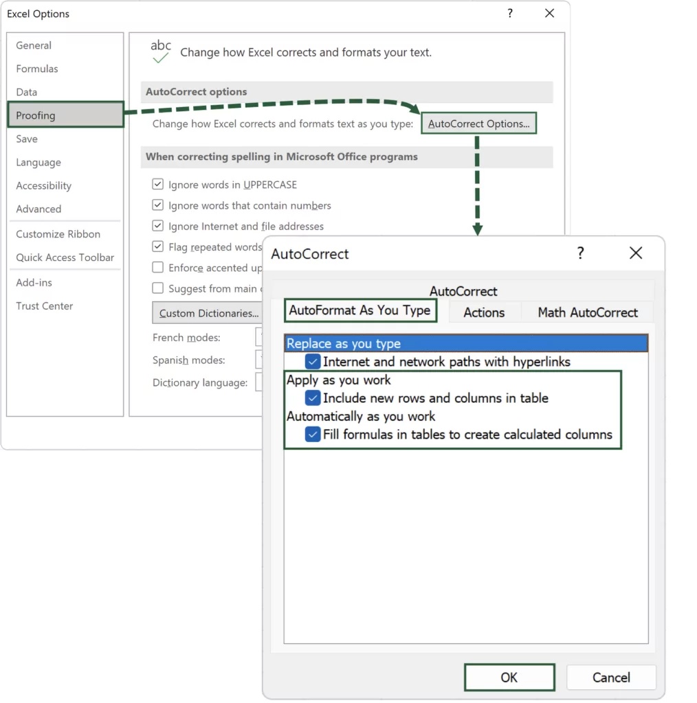Uncheck Internet and network paths with hyperlinks
This screenshot has width=697, height=703.
pyautogui.click(x=313, y=362)
